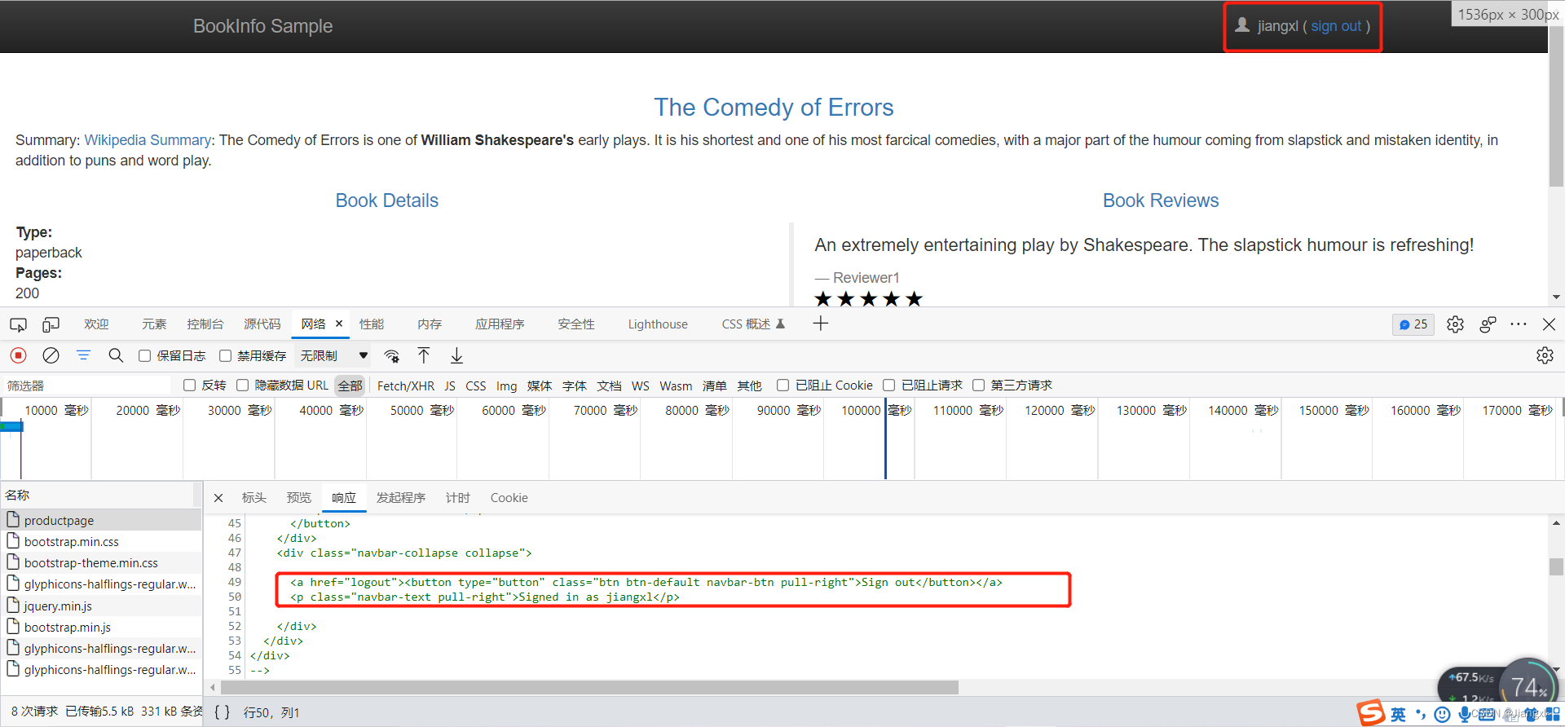
Task: Open the 应用程序 tab
Action: pyautogui.click(x=500, y=324)
